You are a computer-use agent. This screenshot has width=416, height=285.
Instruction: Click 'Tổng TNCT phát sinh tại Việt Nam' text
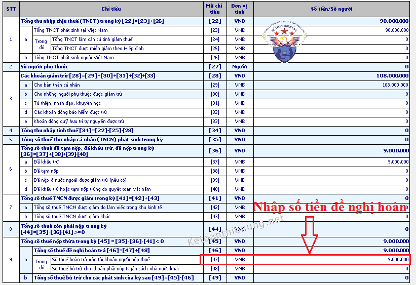point(70,30)
